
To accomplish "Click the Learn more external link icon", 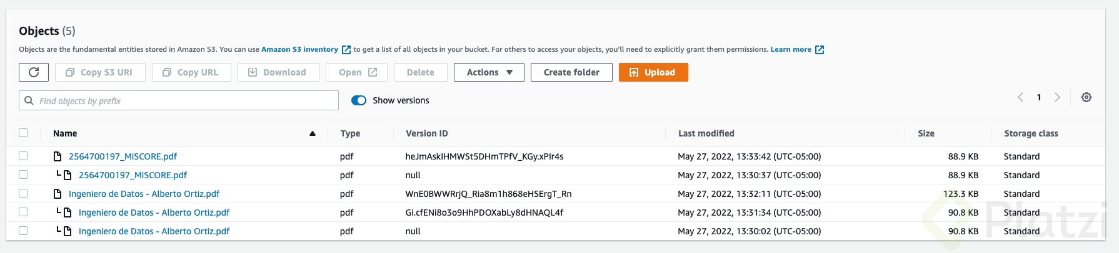I will click(820, 50).
